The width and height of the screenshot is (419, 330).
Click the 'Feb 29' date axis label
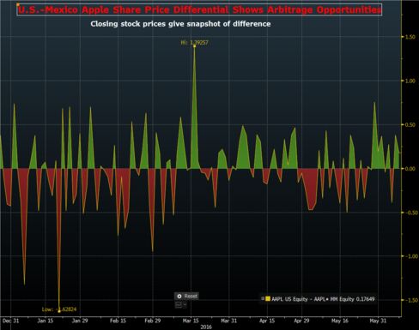coord(153,321)
